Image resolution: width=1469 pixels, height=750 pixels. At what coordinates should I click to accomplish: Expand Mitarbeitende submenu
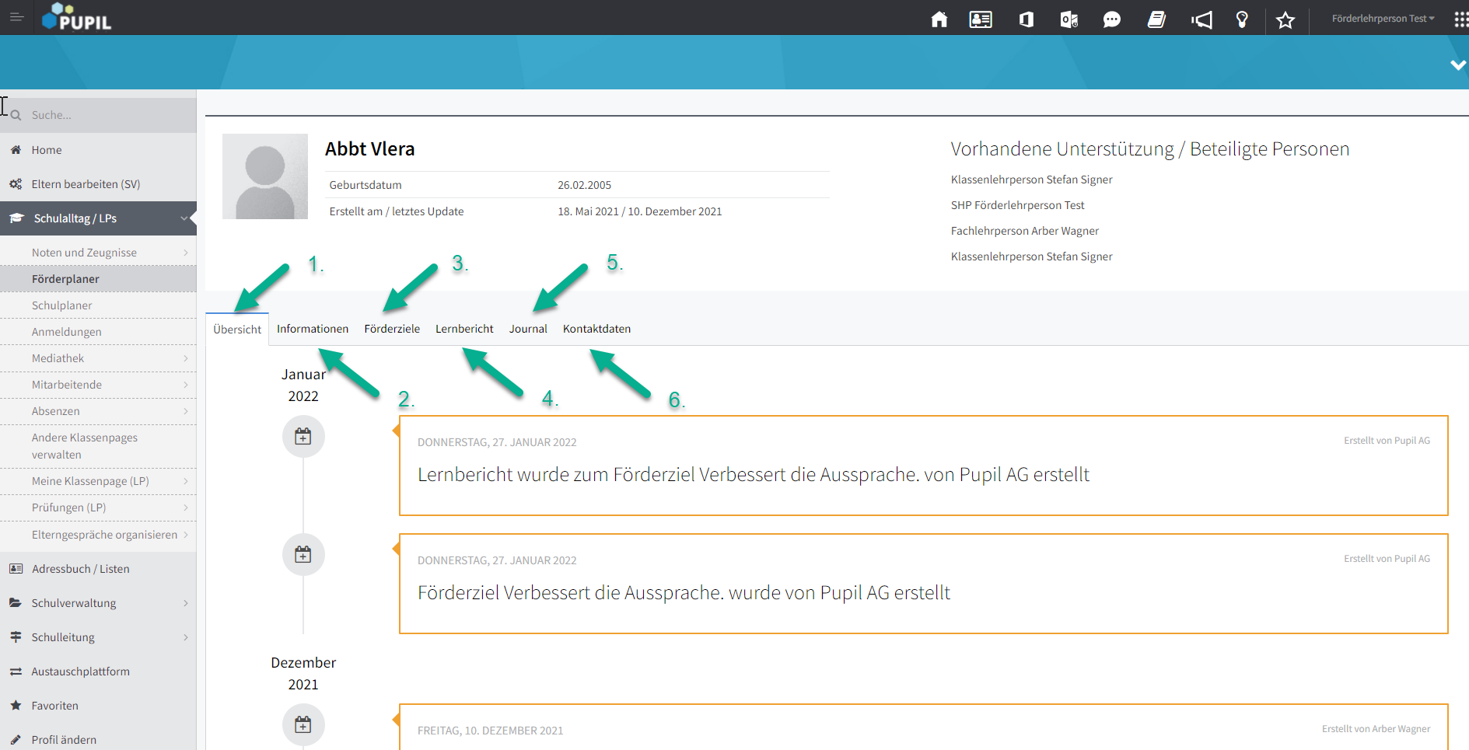click(x=98, y=385)
